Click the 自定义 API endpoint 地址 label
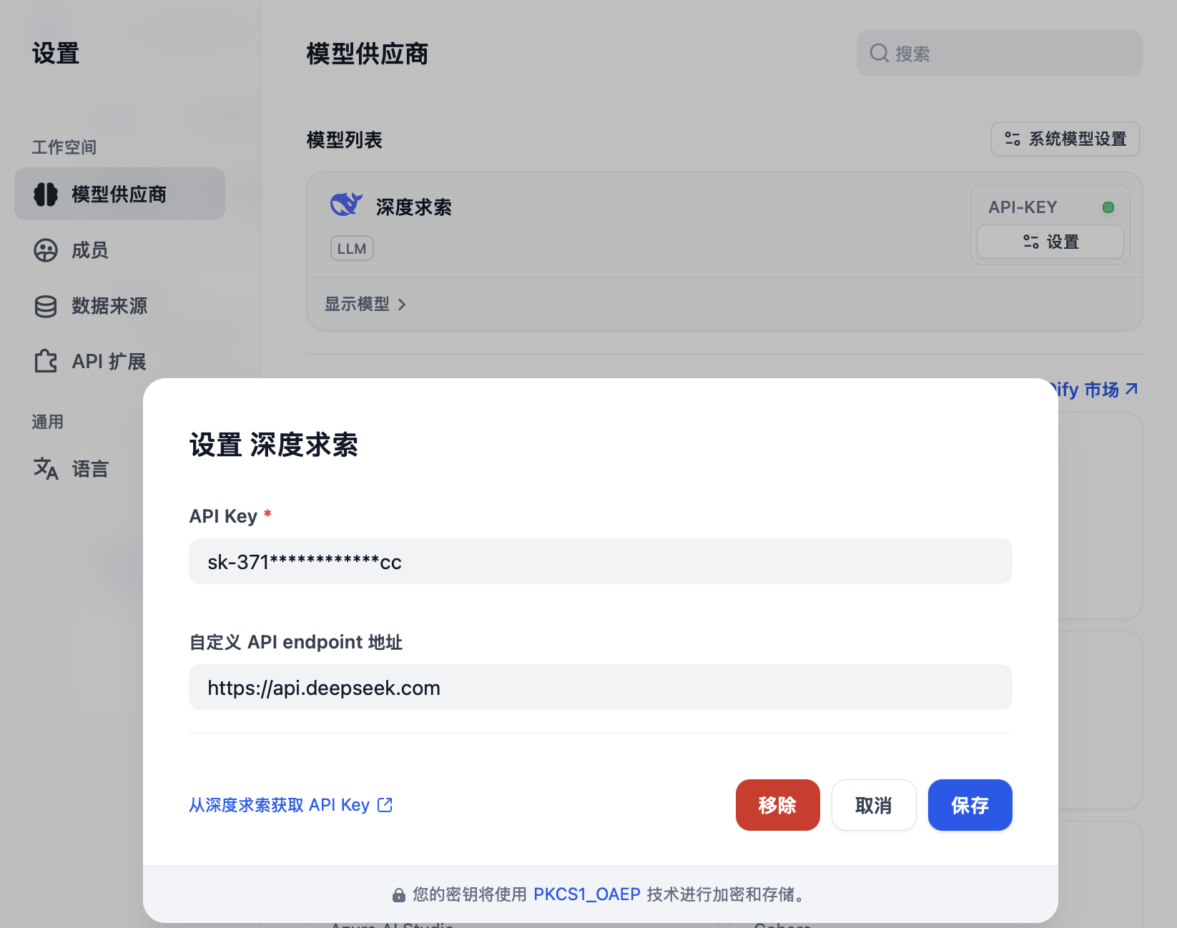The width and height of the screenshot is (1177, 928). pos(296,642)
